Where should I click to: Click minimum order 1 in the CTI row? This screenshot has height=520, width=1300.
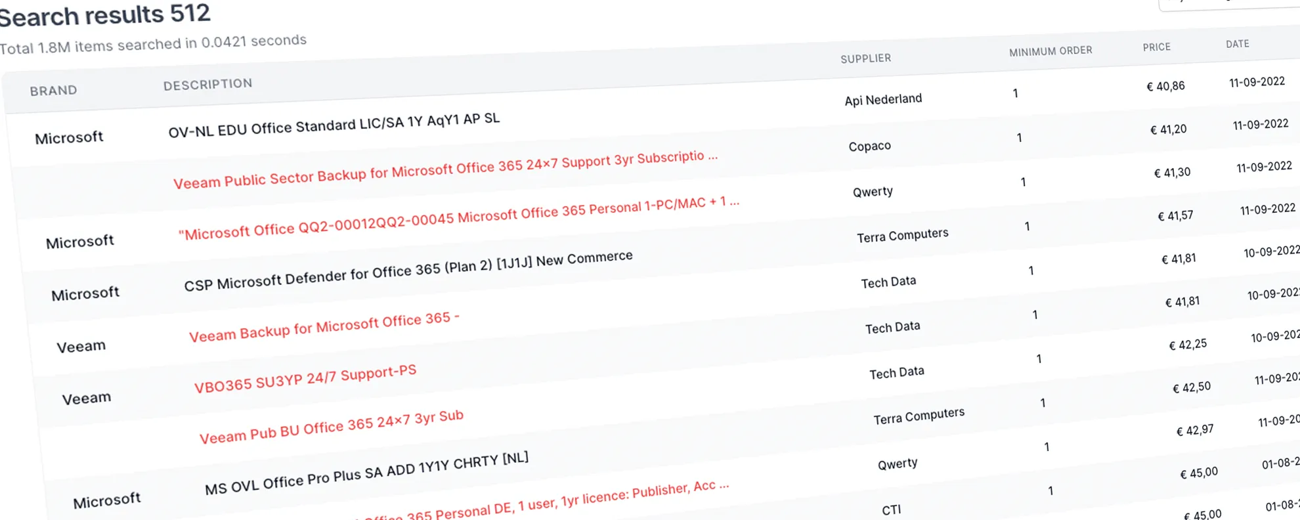coord(1051,491)
